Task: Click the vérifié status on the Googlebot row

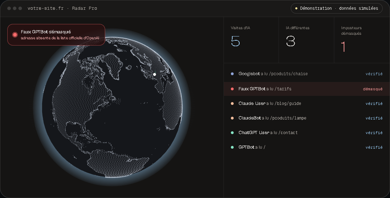Action: click(x=374, y=74)
